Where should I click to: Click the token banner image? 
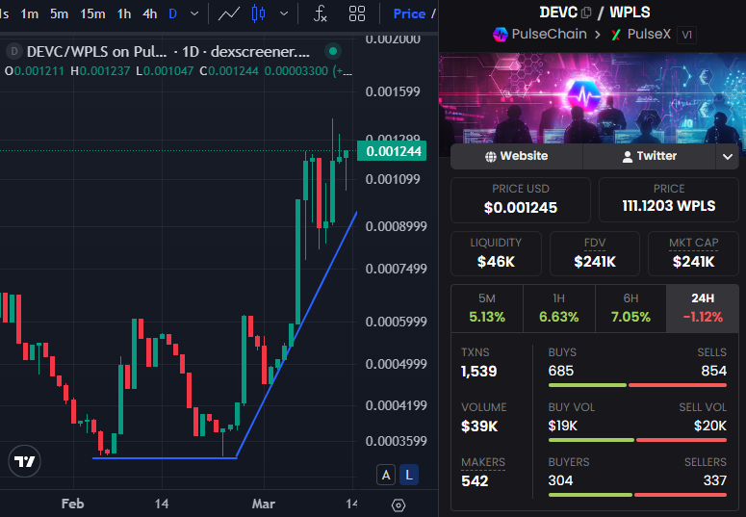click(x=592, y=97)
